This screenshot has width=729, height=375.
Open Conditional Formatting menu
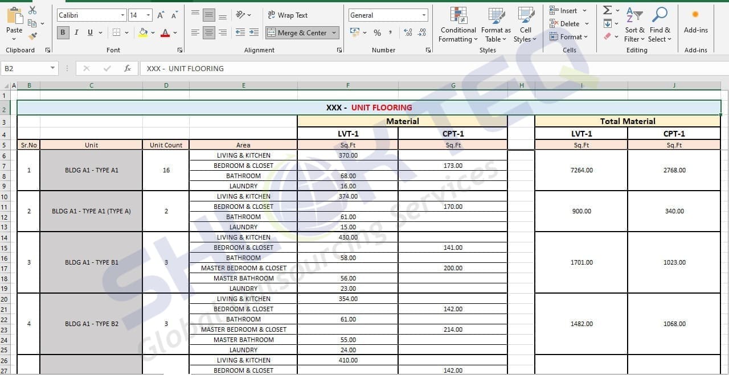pyautogui.click(x=458, y=25)
